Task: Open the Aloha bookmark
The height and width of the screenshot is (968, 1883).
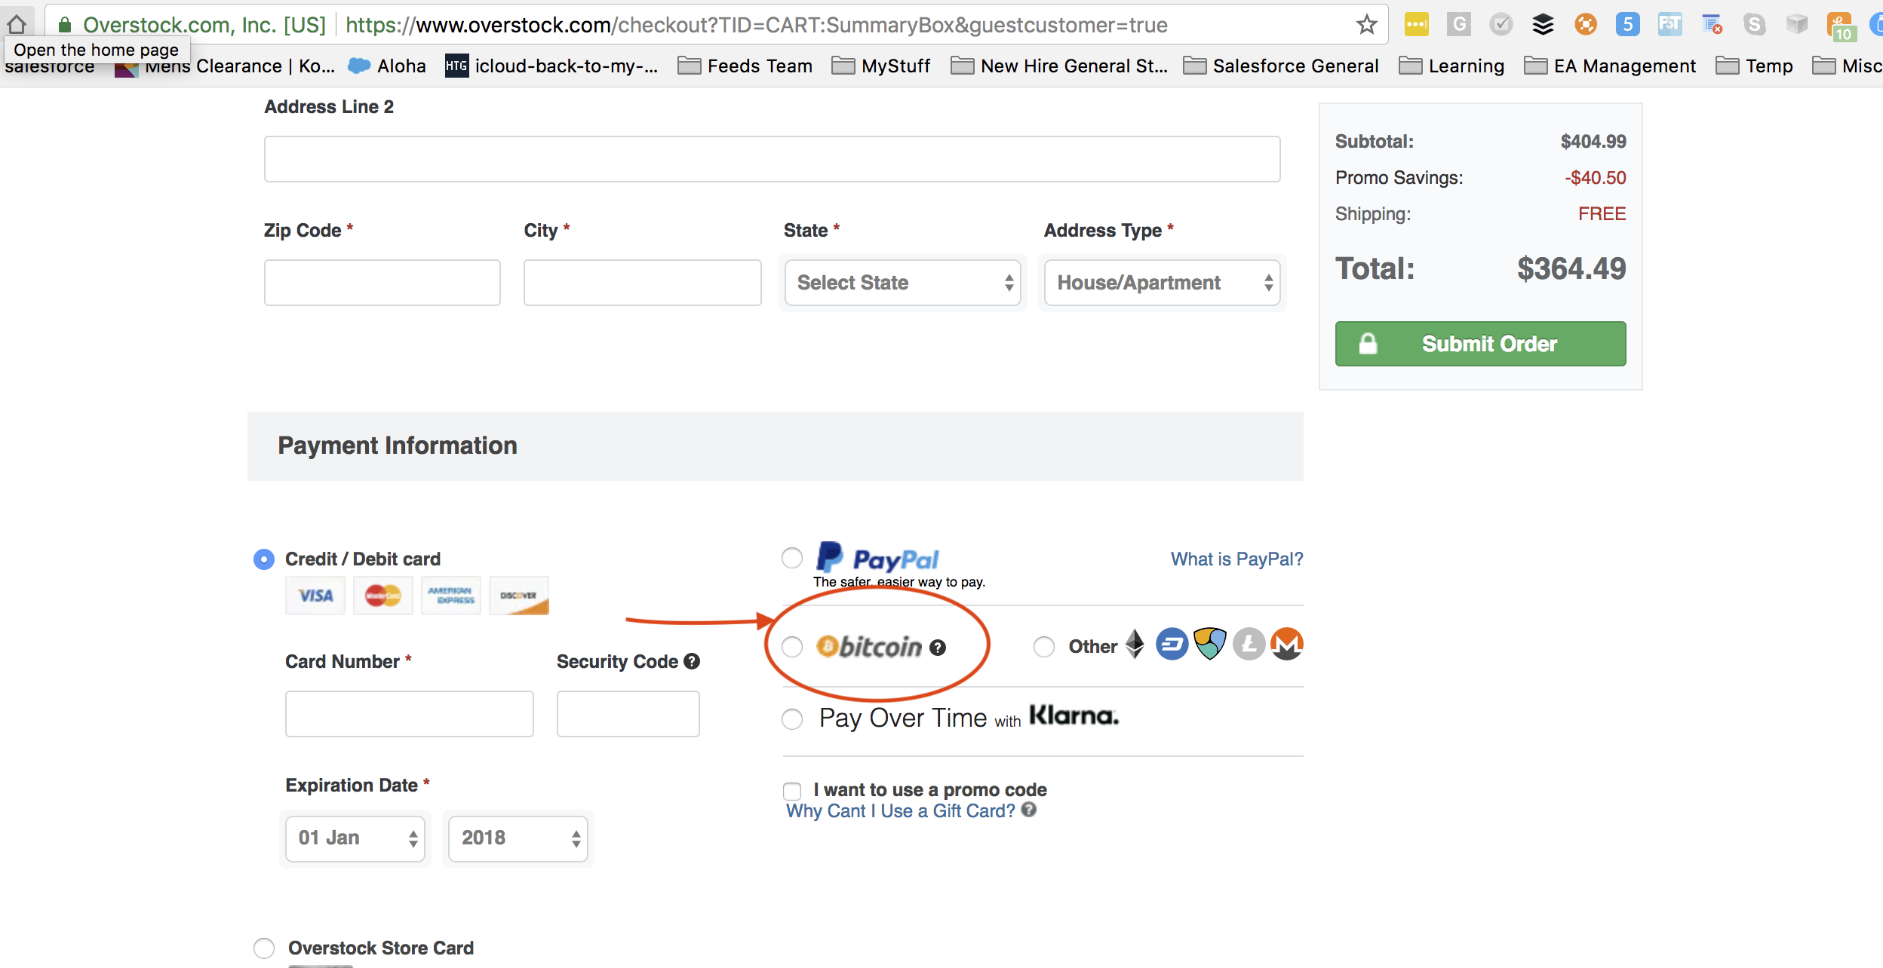Action: pos(387,66)
